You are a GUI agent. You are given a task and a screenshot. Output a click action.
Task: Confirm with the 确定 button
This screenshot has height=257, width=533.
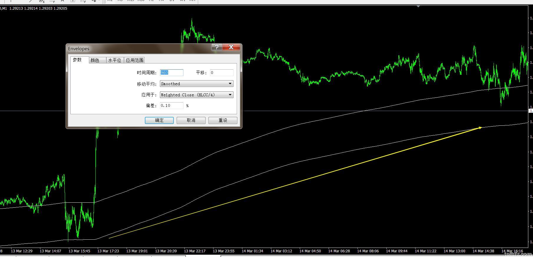click(159, 120)
